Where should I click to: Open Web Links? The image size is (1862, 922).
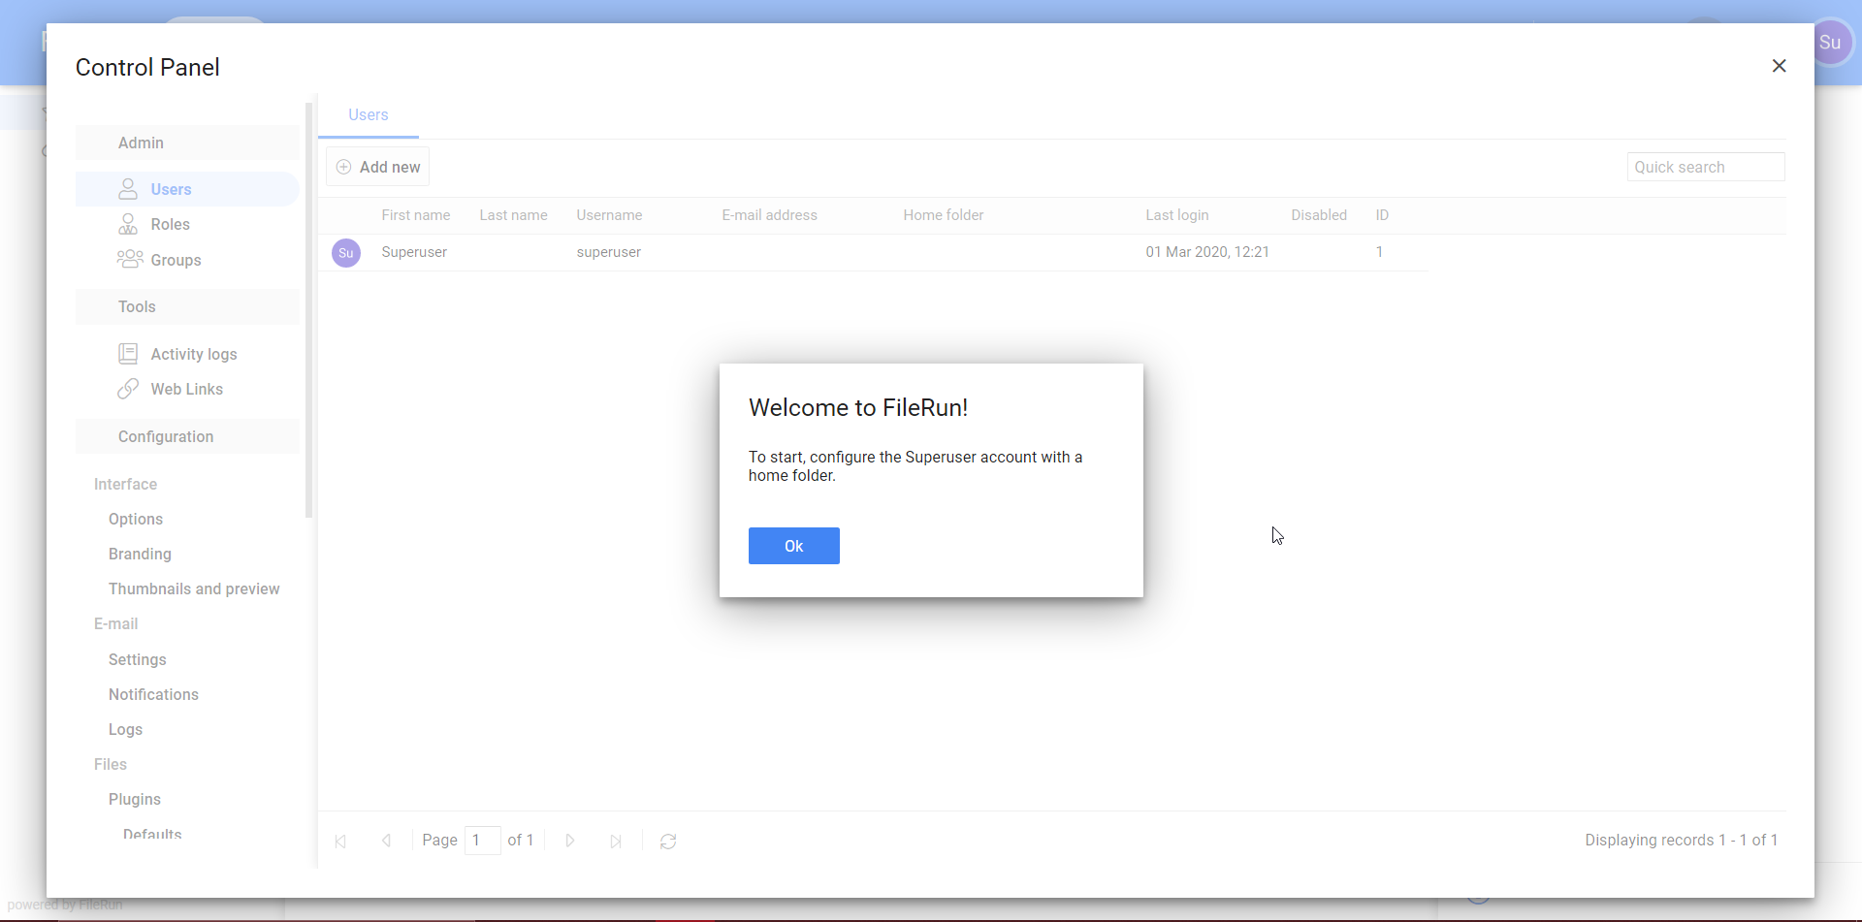pyautogui.click(x=187, y=389)
